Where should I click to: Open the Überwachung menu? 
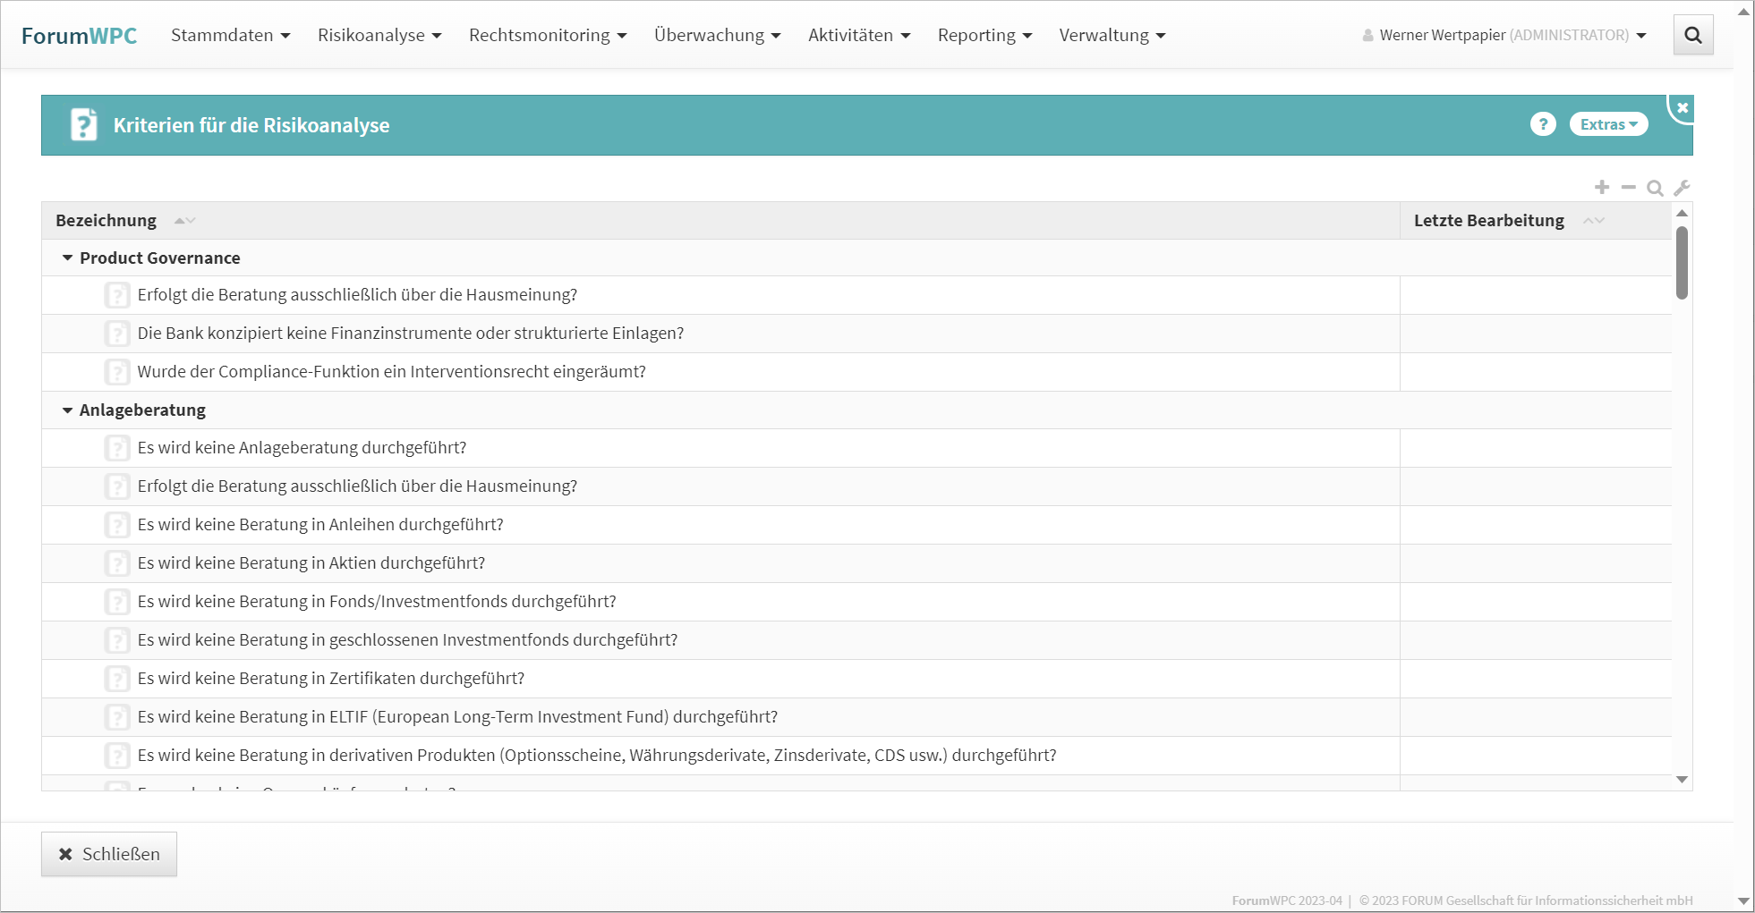coord(717,35)
